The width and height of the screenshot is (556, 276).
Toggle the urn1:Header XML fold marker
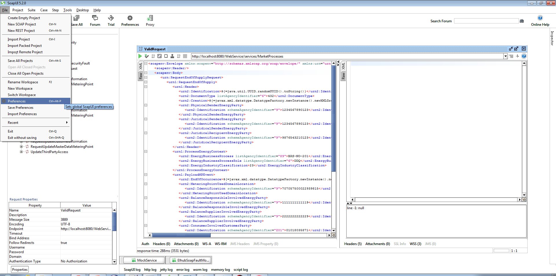(146, 87)
